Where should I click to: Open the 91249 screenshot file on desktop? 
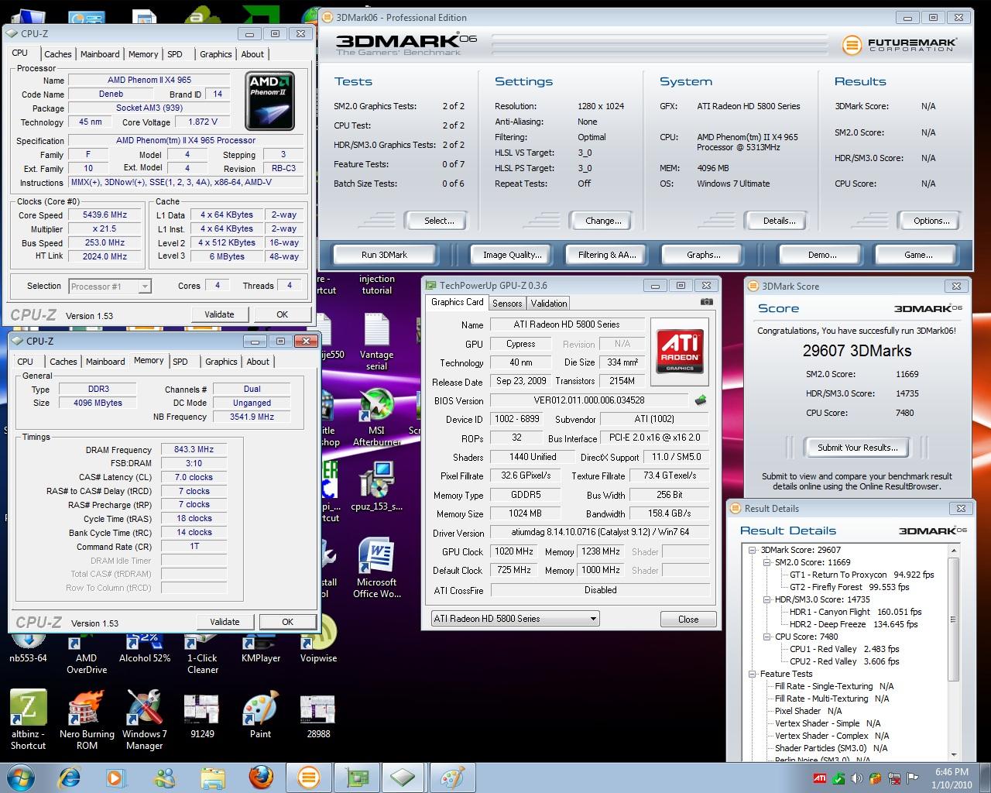(202, 715)
